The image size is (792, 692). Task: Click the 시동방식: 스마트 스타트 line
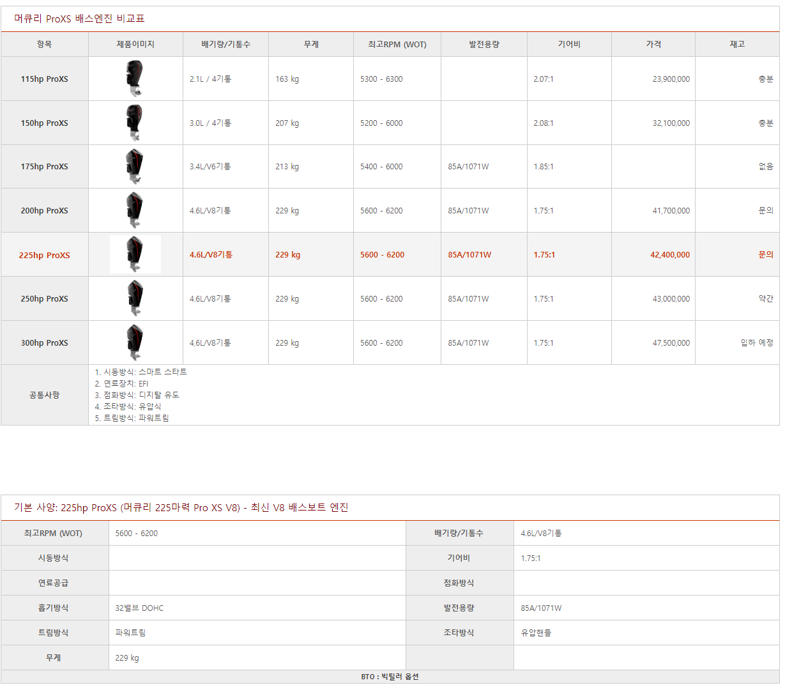pos(141,372)
